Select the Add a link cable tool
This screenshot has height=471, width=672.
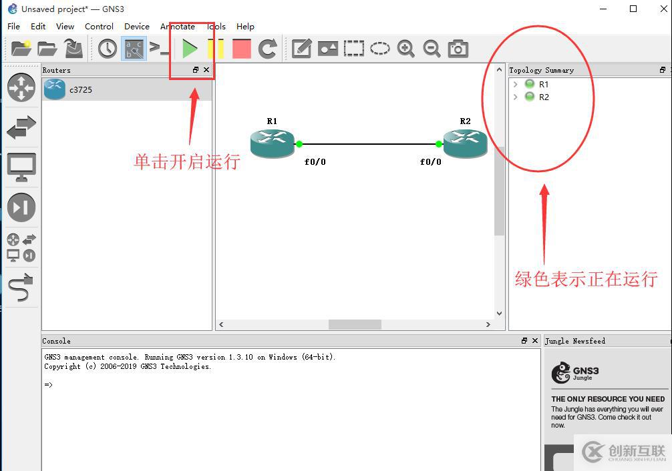[x=21, y=288]
